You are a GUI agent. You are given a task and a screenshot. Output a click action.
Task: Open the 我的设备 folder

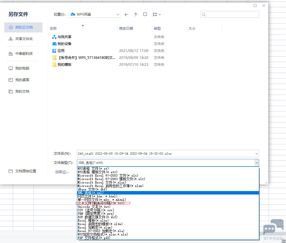click(62, 44)
